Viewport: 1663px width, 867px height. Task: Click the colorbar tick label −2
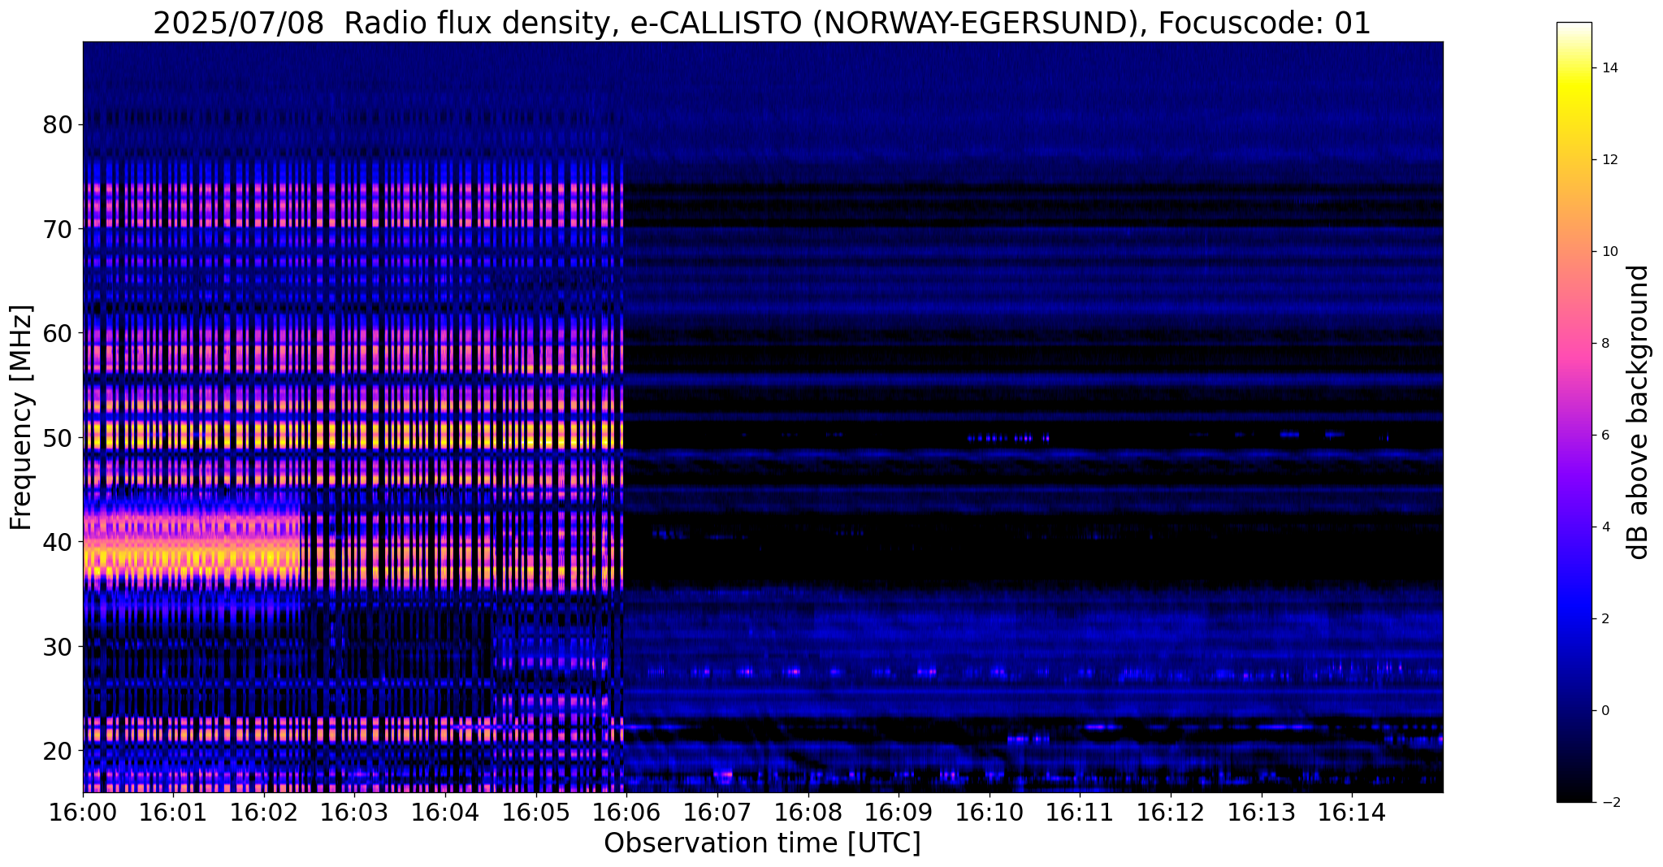1609,802
